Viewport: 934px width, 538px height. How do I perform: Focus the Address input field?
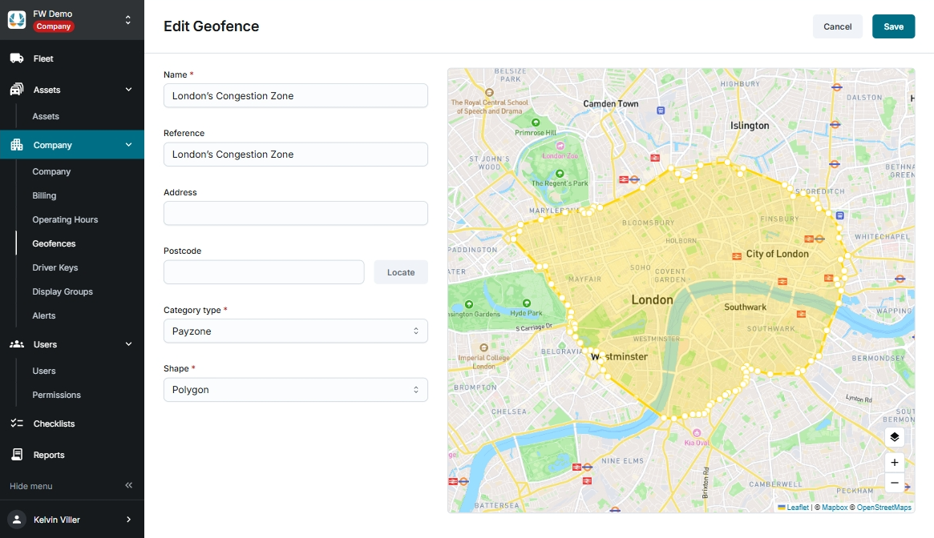click(296, 213)
